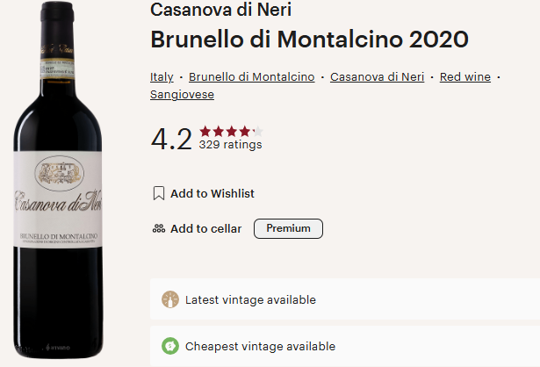Click the bookmark icon beside Add to Wishlist
The height and width of the screenshot is (367, 540).
coord(159,193)
